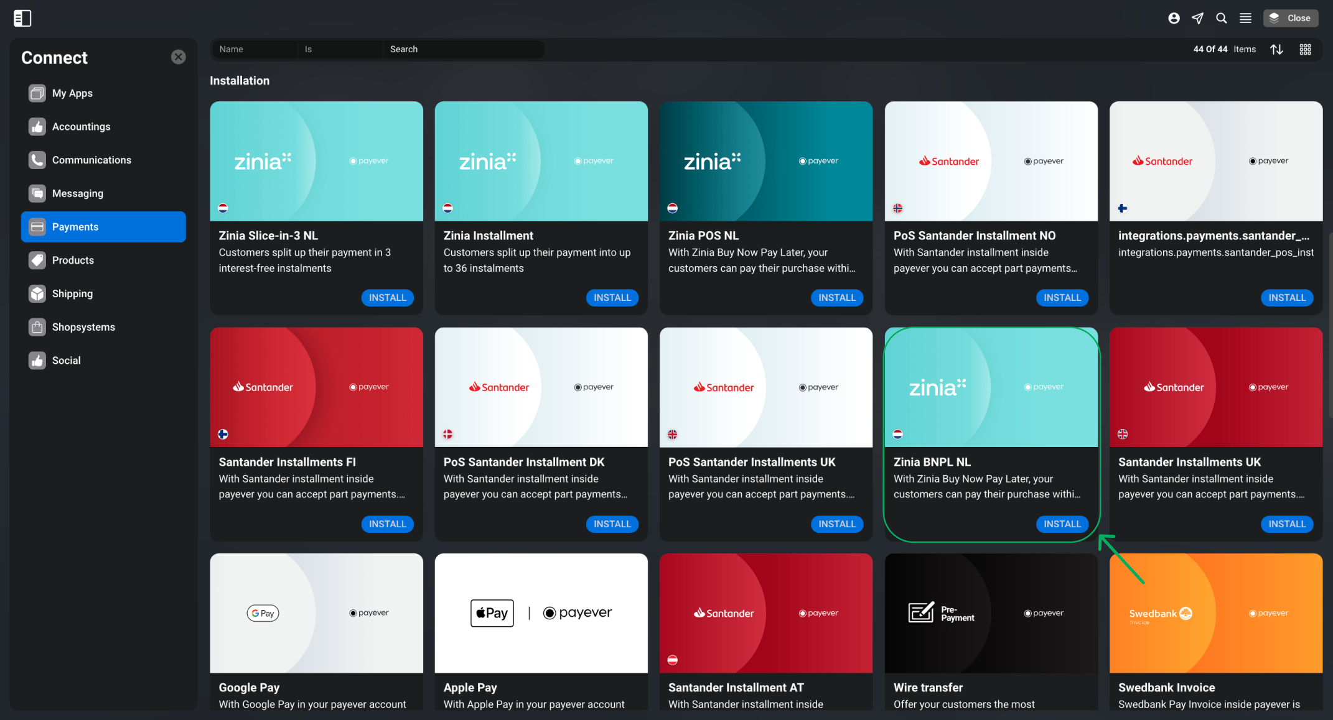The width and height of the screenshot is (1333, 720).
Task: Click the page vertical scrollbar
Action: click(x=1330, y=325)
